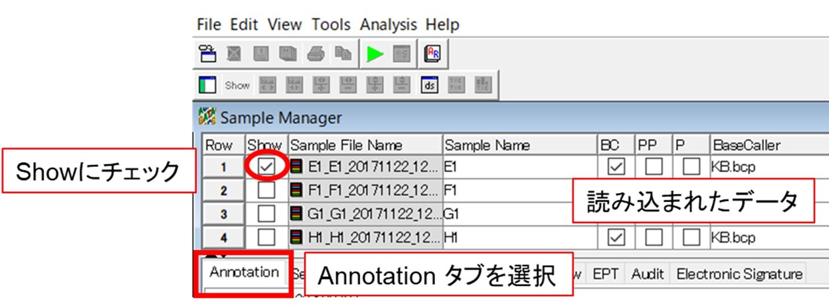Image resolution: width=829 pixels, height=305 pixels.
Task: Check the Show checkbox for row 3
Action: point(267,214)
